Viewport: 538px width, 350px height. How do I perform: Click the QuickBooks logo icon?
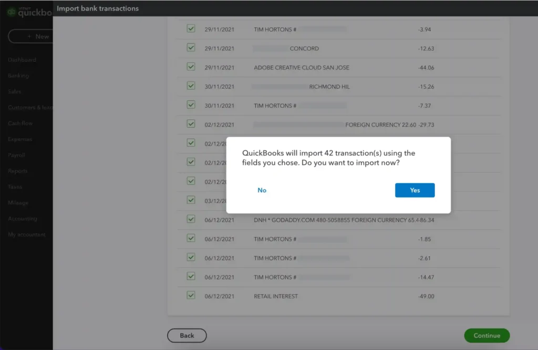click(x=12, y=12)
